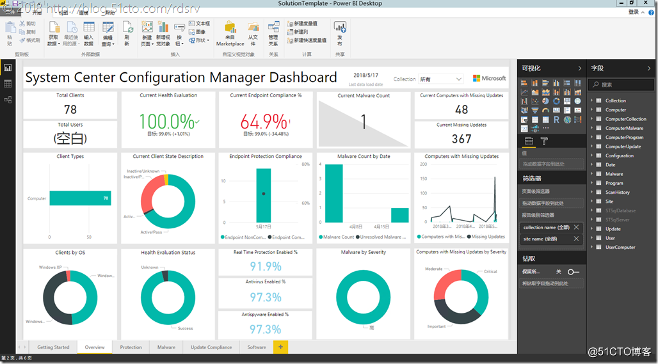
Task: Open the Software page tab
Action: (257, 347)
